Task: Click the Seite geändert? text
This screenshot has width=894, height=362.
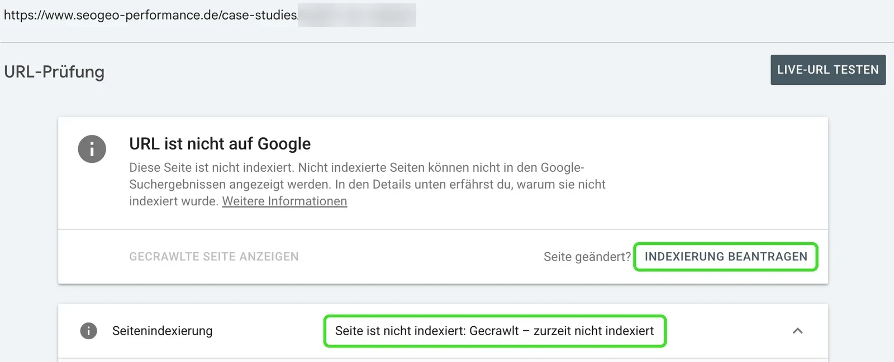Action: tap(587, 257)
